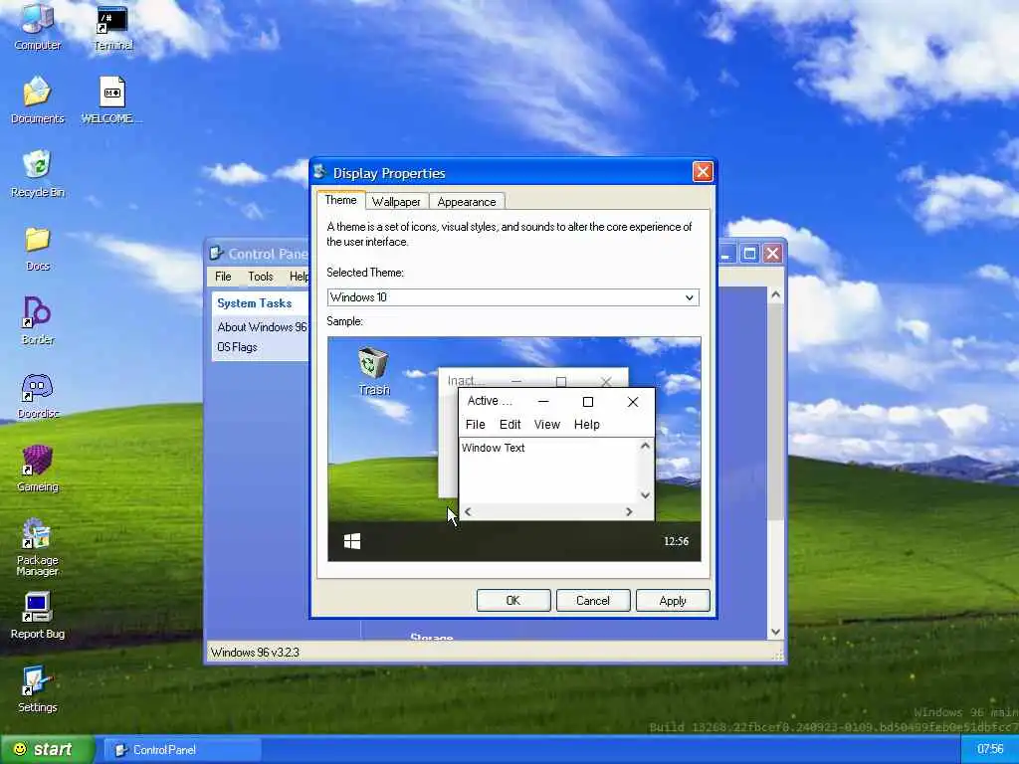The height and width of the screenshot is (764, 1019).
Task: Switch to the Wallpaper tab
Action: 396,201
